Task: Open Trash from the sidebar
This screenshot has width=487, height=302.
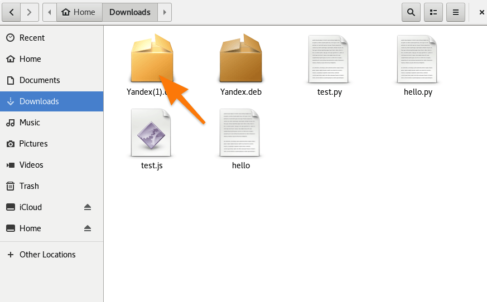Action: (29, 186)
